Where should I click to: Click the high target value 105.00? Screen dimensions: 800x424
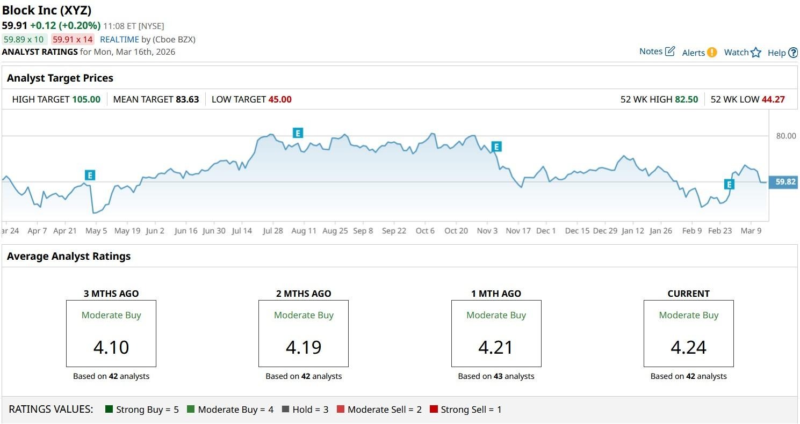point(86,99)
